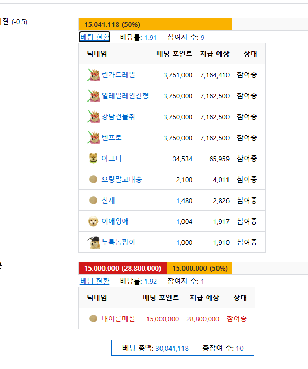308x369 pixels.
Task: Click 상태 header in second table
Action: (x=240, y=298)
